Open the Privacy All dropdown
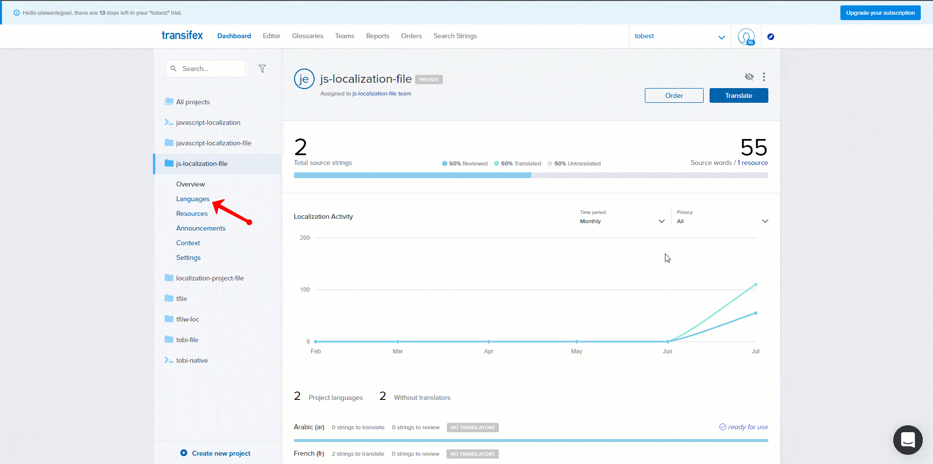This screenshot has height=464, width=933. (722, 221)
